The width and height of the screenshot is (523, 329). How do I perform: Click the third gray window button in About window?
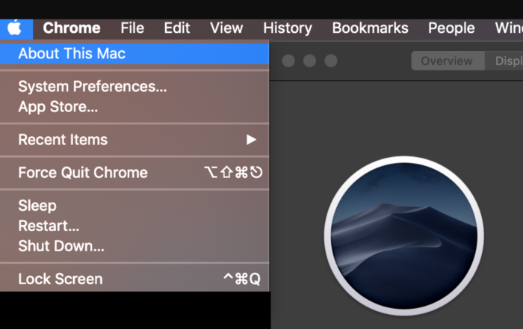(x=331, y=61)
